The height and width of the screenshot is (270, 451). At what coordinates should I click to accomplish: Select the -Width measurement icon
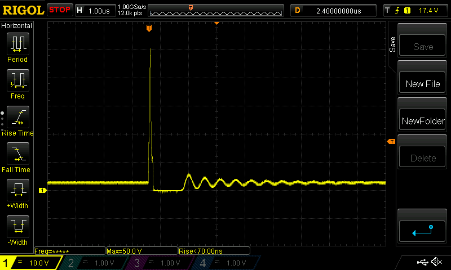click(x=18, y=226)
